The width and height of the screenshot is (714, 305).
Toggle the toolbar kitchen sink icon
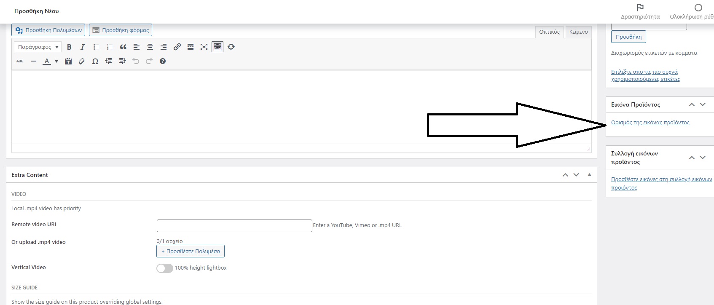pyautogui.click(x=217, y=47)
